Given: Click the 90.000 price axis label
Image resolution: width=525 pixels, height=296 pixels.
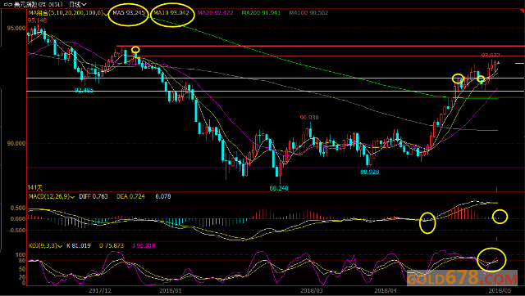Looking at the screenshot, I should 16,143.
